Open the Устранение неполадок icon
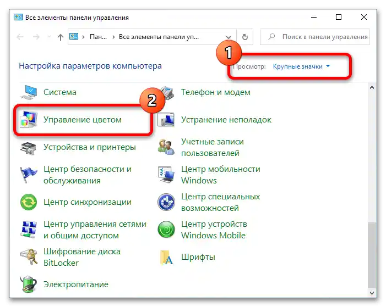Screen dimensions: 386x307 pyautogui.click(x=166, y=120)
